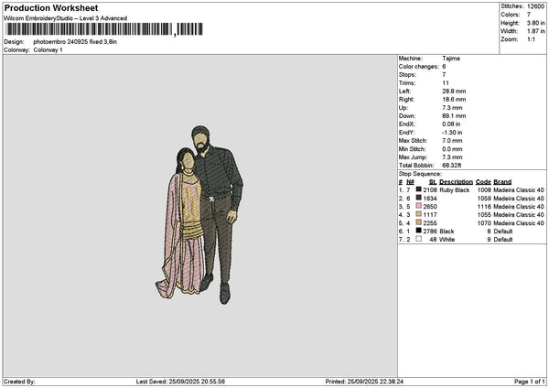Click the Max Jump label
This screenshot has width=549, height=388.
[x=413, y=157]
